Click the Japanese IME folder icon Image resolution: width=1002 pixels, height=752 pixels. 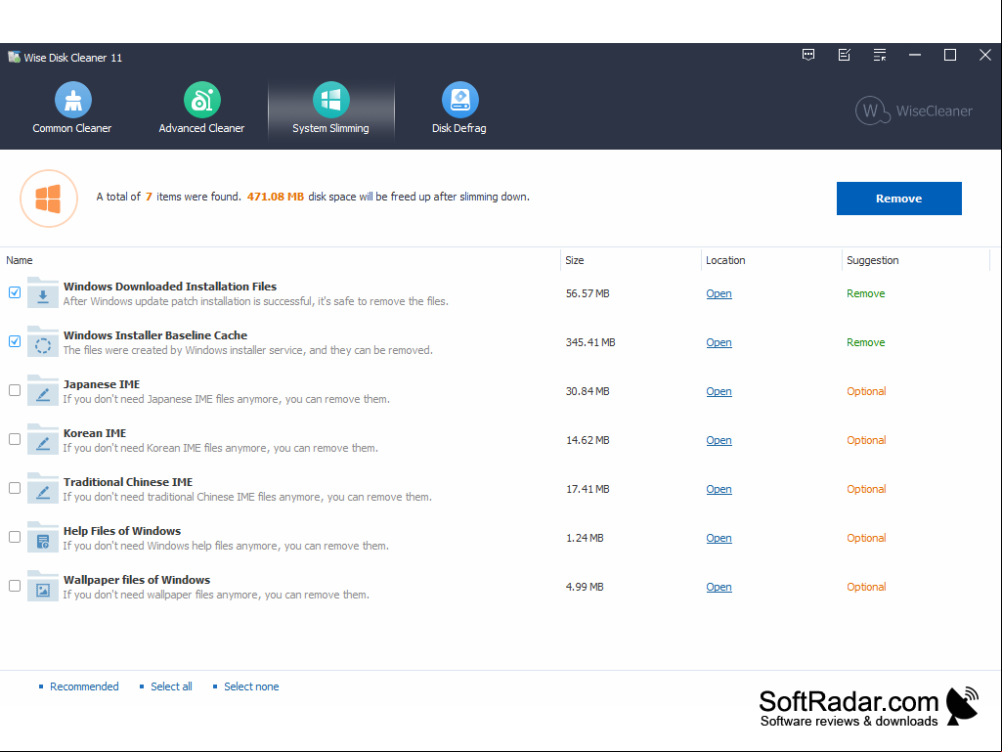(x=43, y=391)
